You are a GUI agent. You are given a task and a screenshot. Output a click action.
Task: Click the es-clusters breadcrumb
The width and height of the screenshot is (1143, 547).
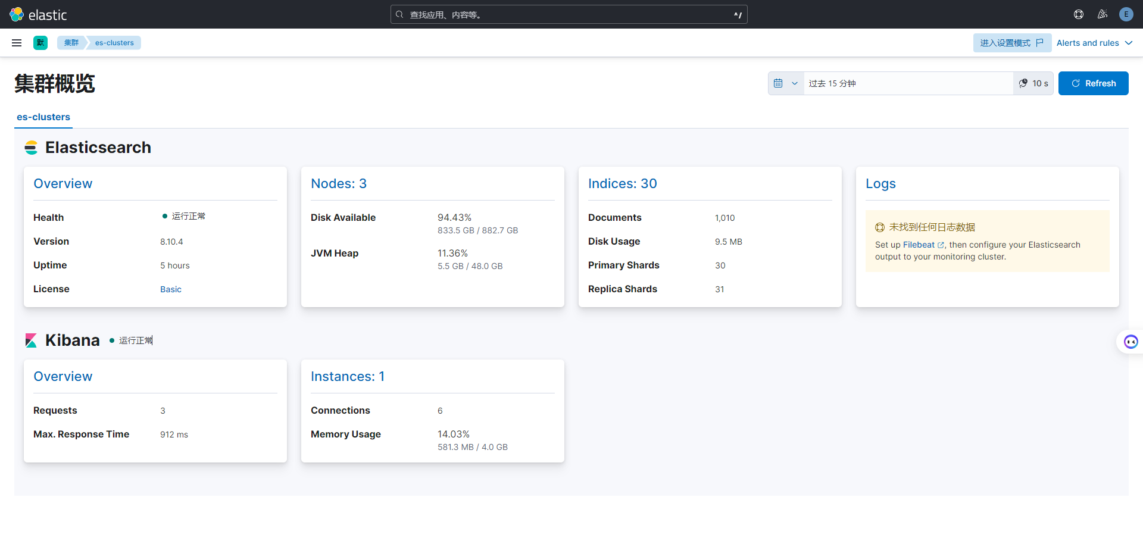(x=114, y=43)
